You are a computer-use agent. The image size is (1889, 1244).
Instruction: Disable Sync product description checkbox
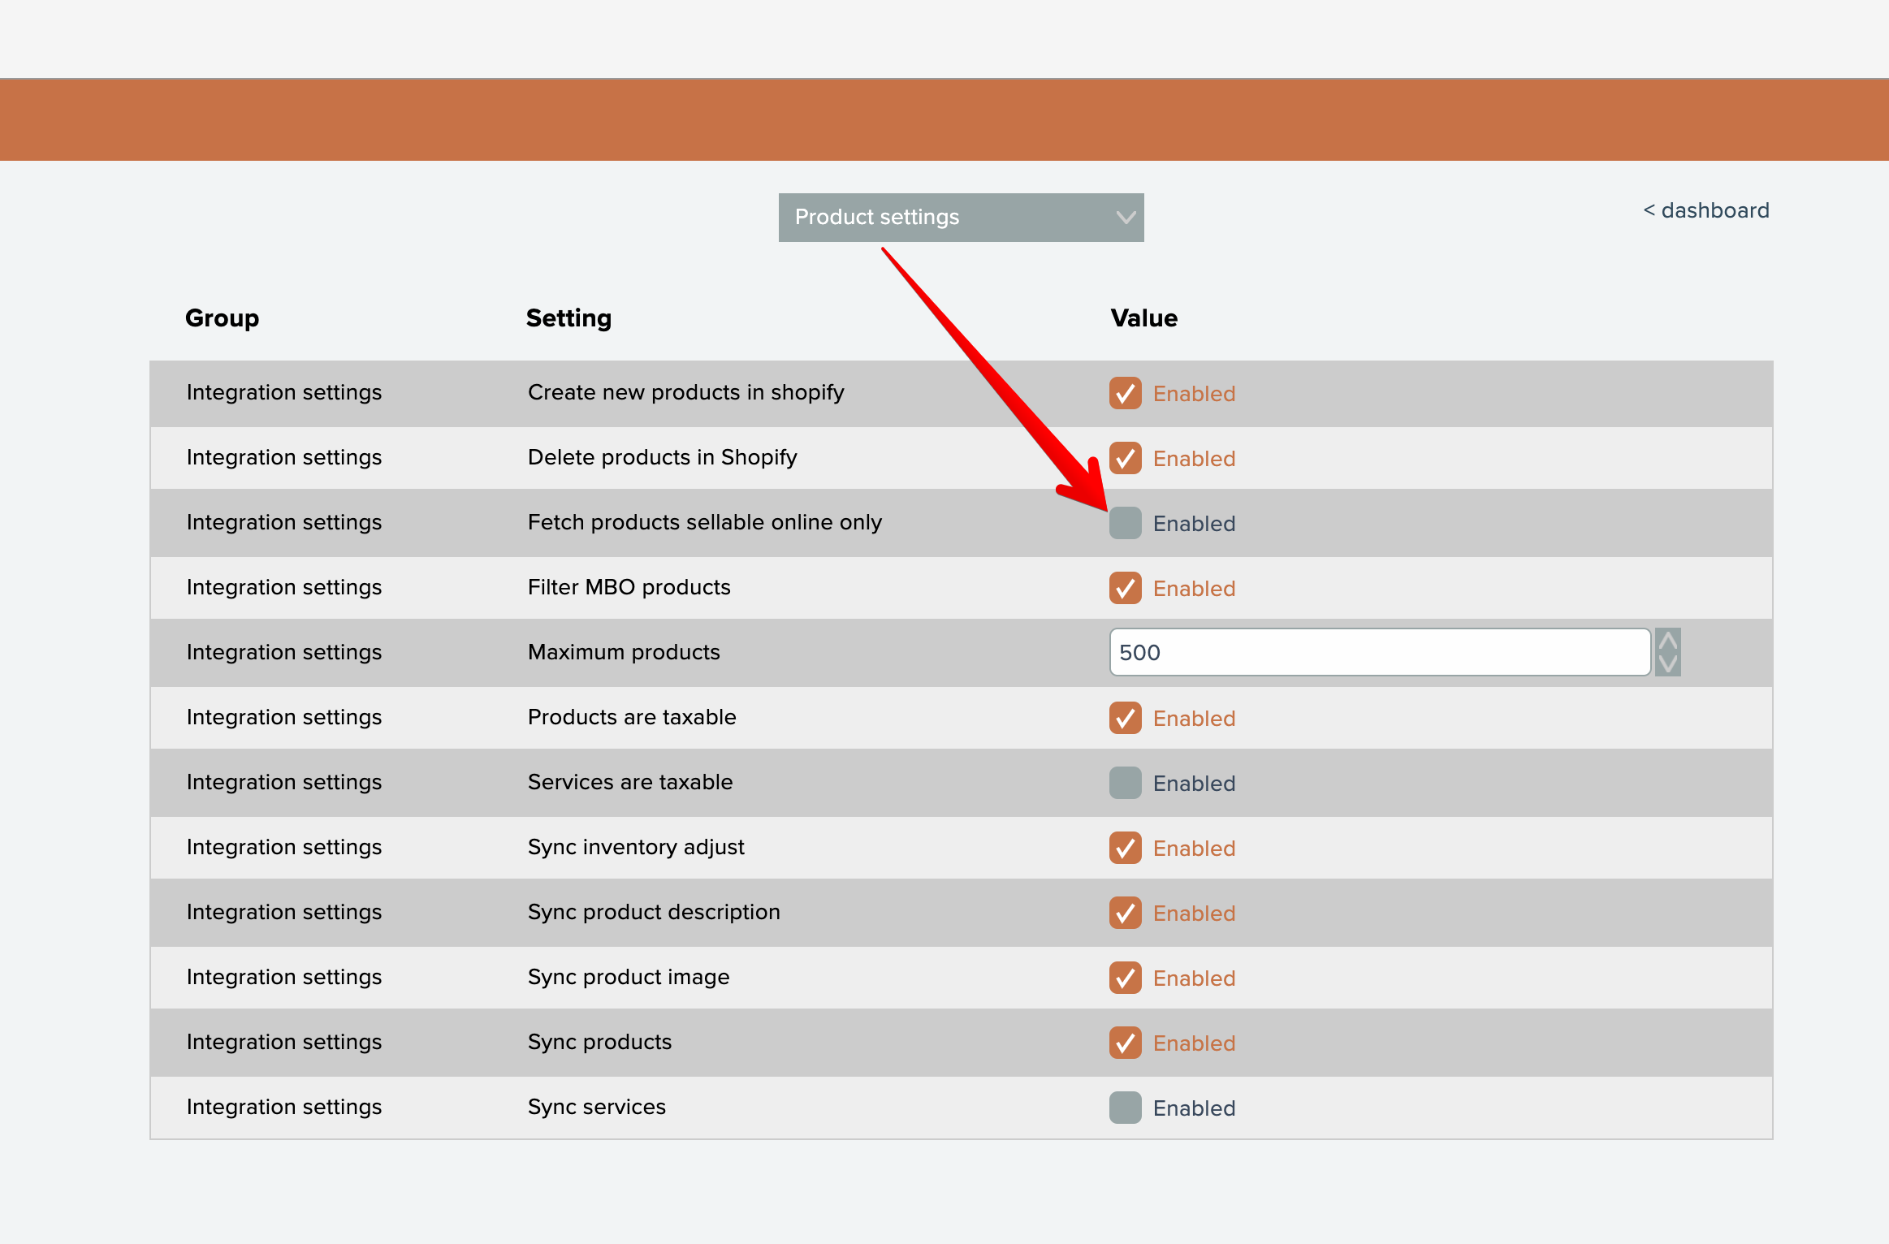point(1125,913)
